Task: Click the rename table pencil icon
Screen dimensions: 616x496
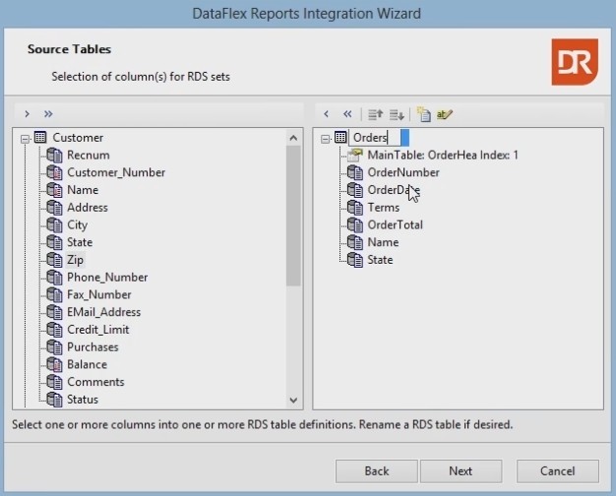Action: click(444, 114)
